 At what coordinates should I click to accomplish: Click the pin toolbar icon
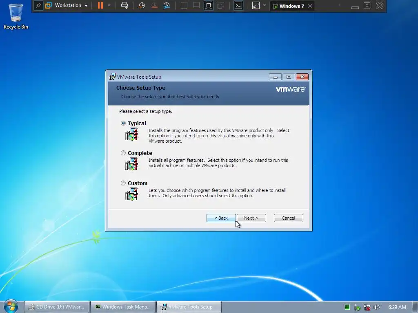point(38,5)
